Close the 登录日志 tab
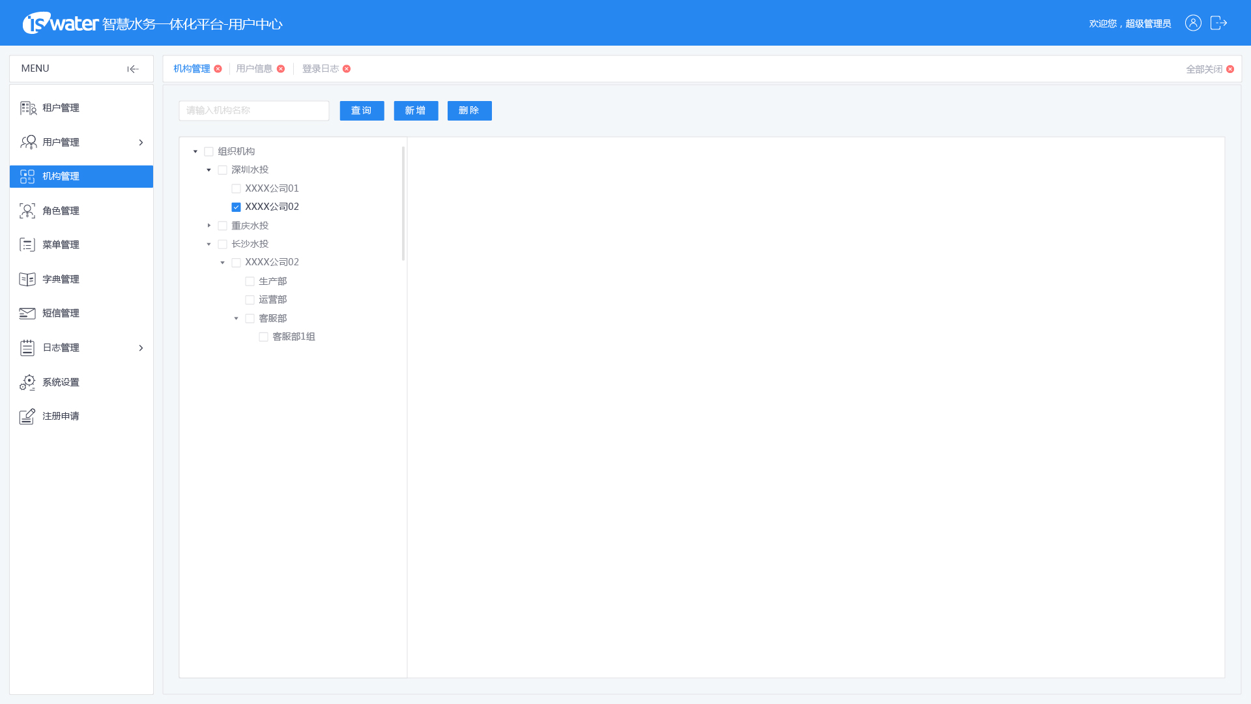 [347, 69]
